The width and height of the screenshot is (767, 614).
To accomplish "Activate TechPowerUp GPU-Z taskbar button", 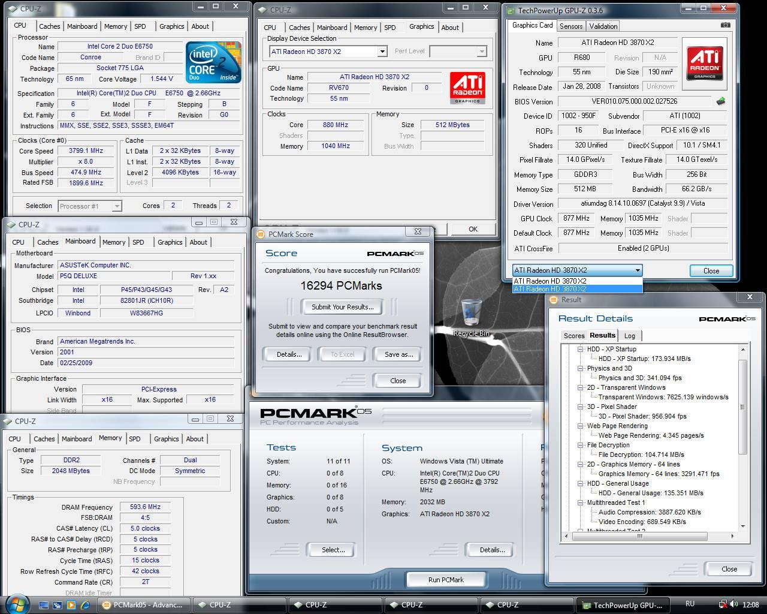I will (622, 604).
